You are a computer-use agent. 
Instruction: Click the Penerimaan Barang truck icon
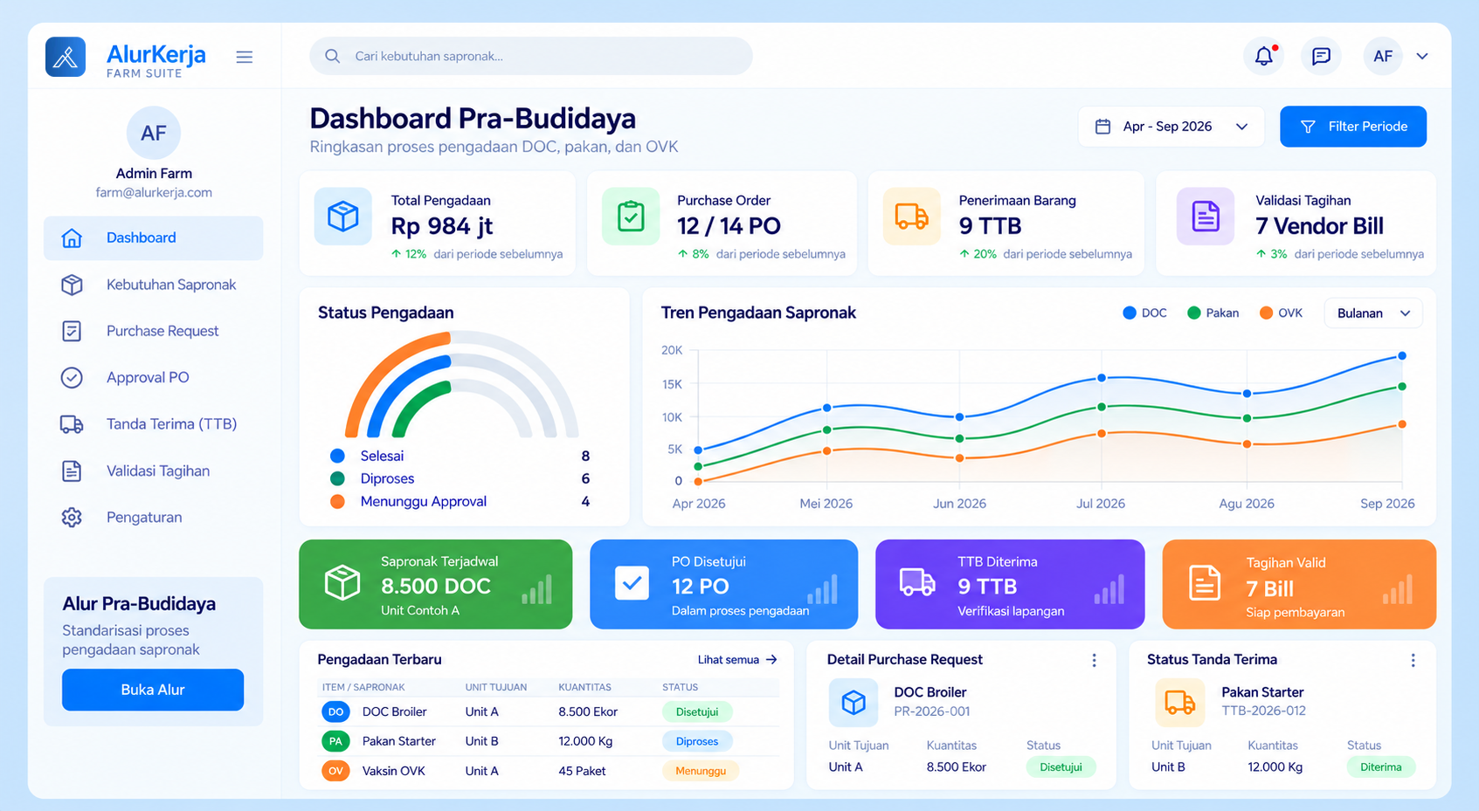pos(911,216)
